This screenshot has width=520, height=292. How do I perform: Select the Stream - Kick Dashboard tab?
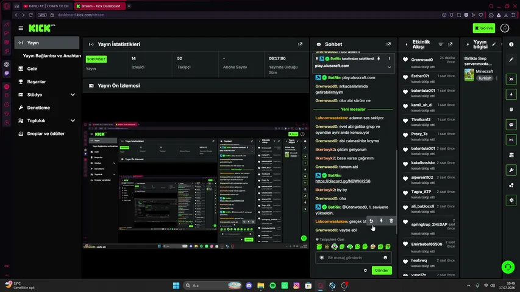[99, 6]
